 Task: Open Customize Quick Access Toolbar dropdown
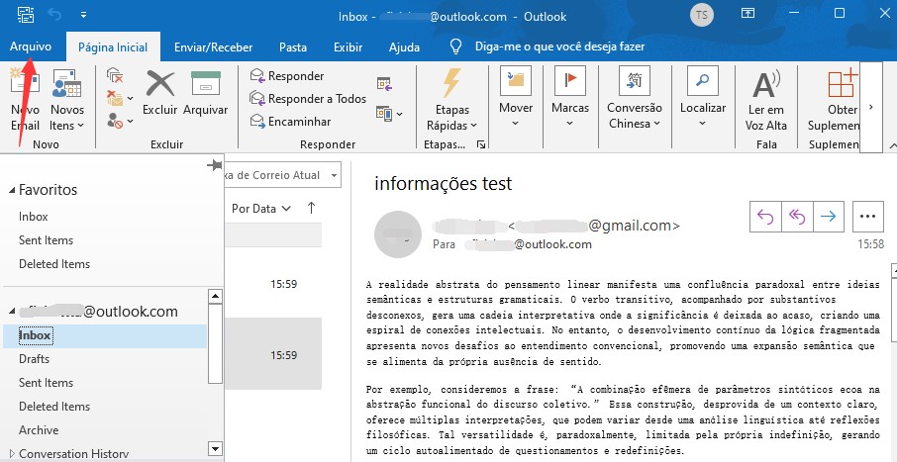83,16
